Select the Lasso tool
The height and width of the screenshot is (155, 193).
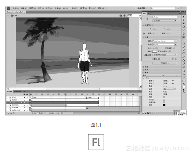point(184,30)
